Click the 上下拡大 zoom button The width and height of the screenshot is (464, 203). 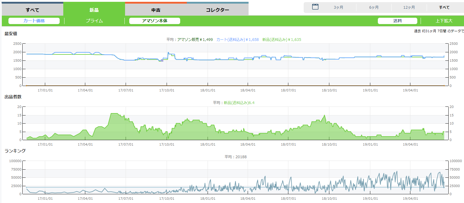(x=444, y=21)
